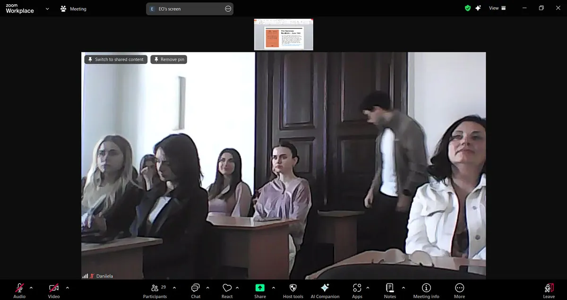This screenshot has width=567, height=300.
Task: Click the green Share screen button
Action: [x=260, y=288]
